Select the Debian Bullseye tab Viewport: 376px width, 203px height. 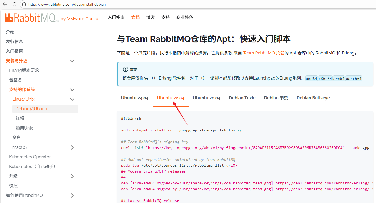(313, 98)
